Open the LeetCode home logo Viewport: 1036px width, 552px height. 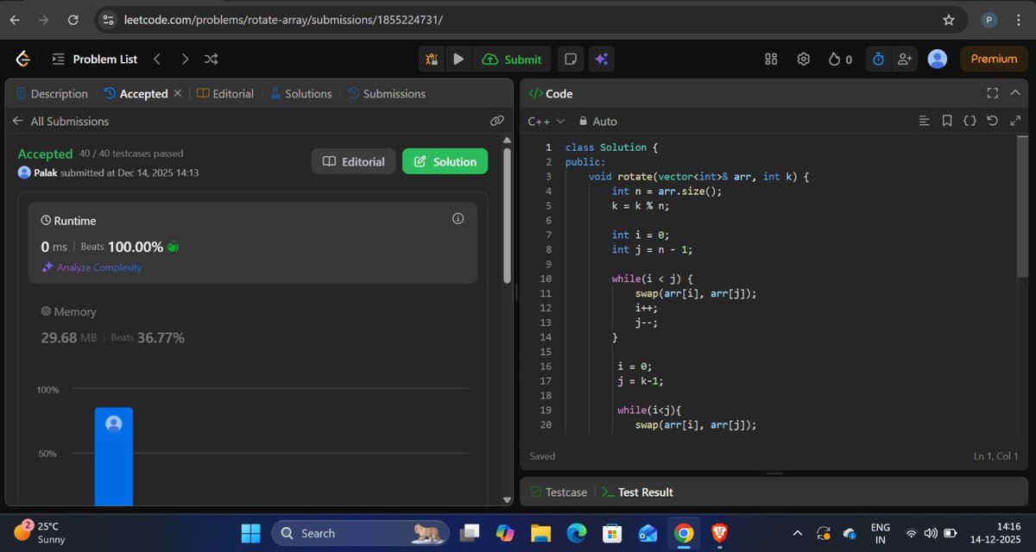[x=22, y=59]
